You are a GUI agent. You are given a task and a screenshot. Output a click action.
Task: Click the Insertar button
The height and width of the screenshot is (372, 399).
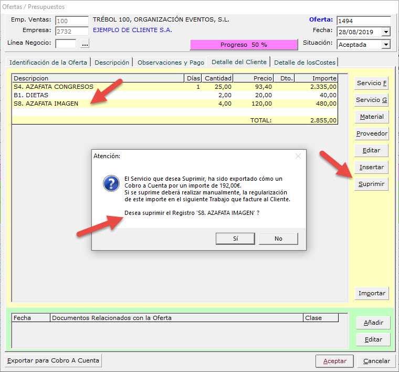point(371,167)
